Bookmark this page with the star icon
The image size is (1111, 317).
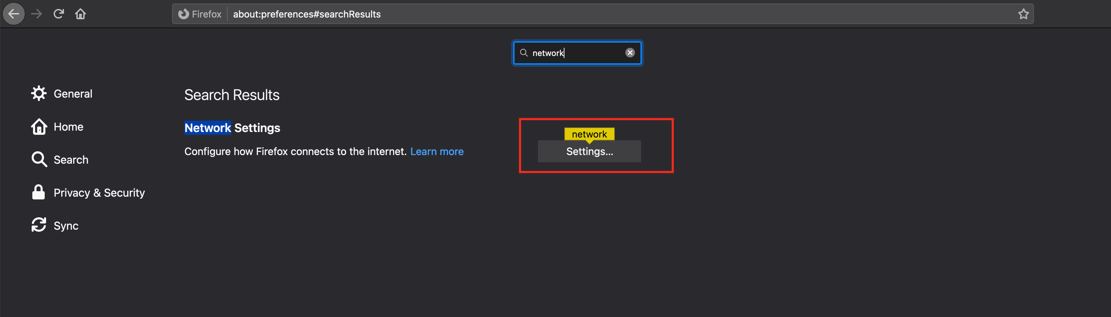coord(1023,14)
